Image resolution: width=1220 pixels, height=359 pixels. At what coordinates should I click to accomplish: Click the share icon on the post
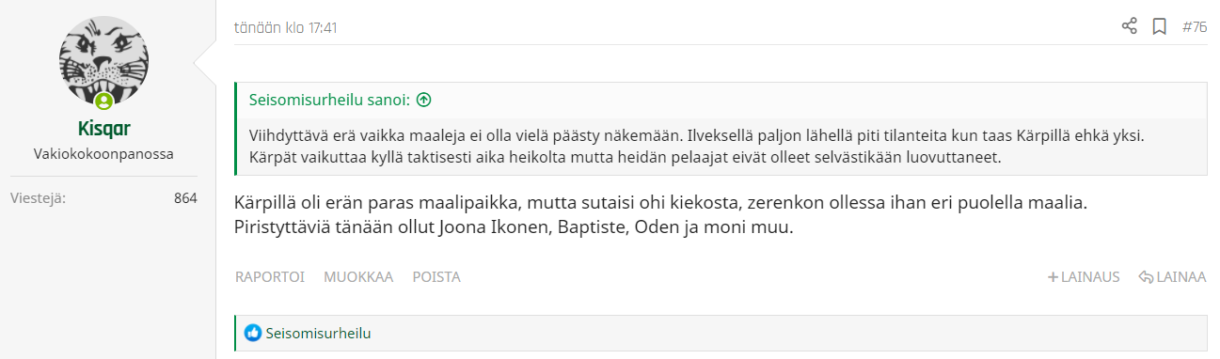[1130, 26]
